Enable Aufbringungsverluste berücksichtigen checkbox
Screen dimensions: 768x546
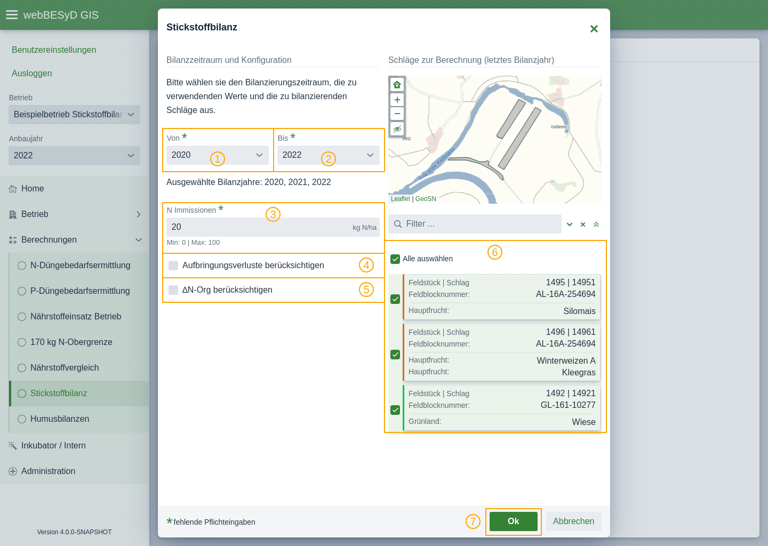point(173,266)
